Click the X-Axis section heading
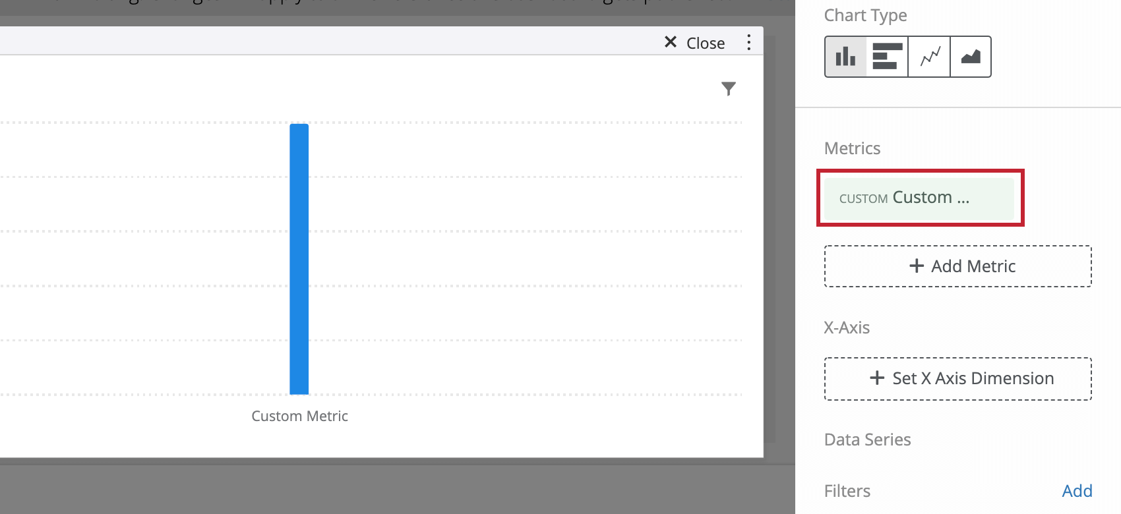Image resolution: width=1121 pixels, height=514 pixels. [x=847, y=328]
